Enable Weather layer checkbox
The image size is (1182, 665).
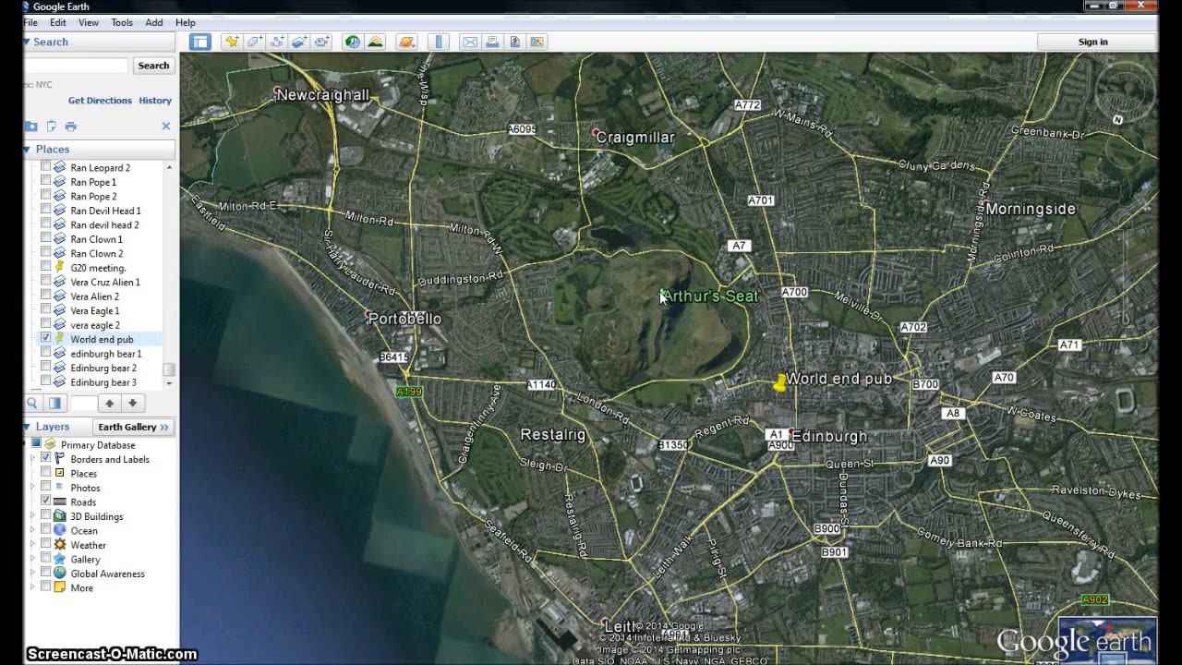pos(45,545)
